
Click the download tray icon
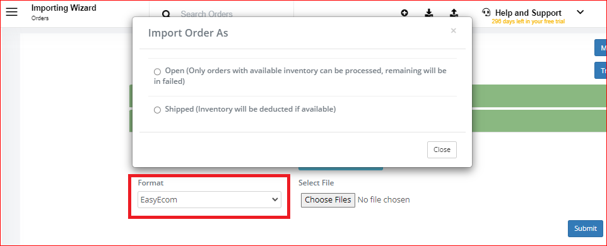pyautogui.click(x=429, y=13)
